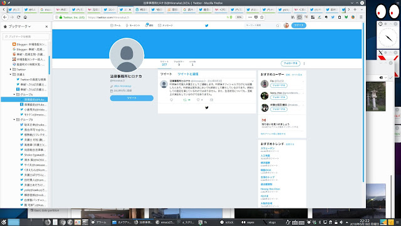Click the bookmarks search field
Image resolution: width=401 pixels, height=226 pixels.
coord(26,36)
